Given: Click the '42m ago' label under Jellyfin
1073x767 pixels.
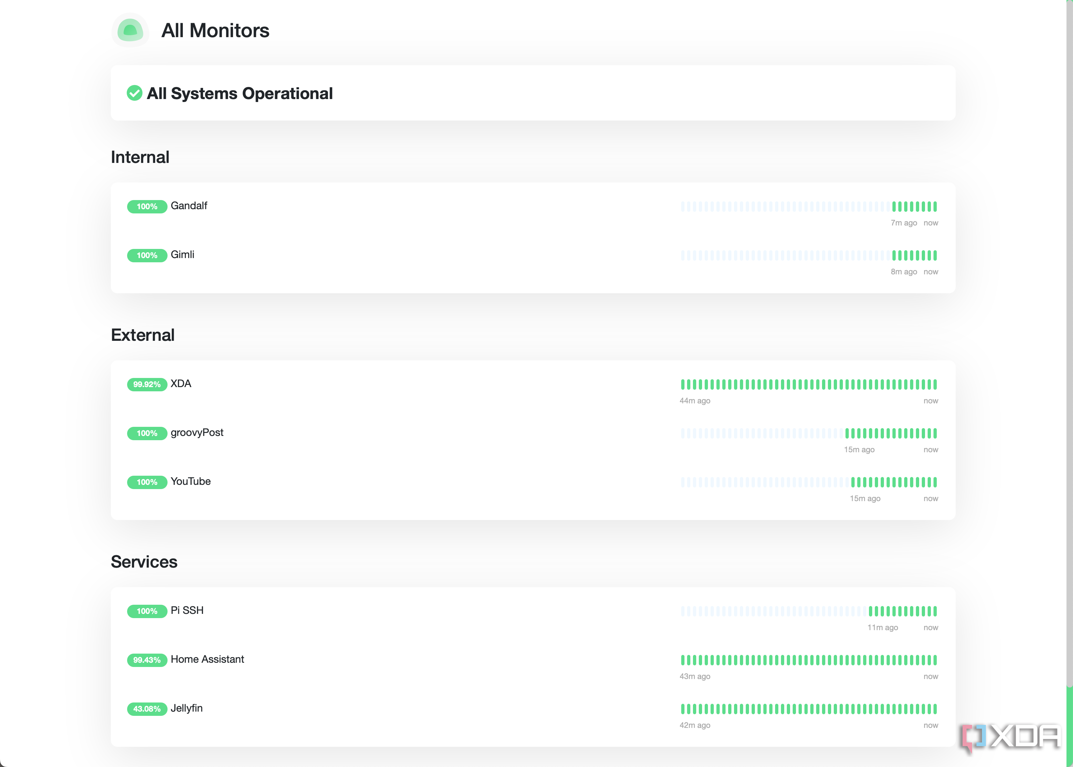Looking at the screenshot, I should pos(695,725).
